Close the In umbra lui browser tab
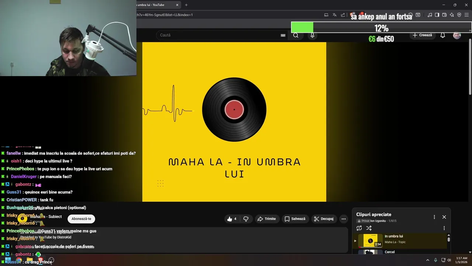472x266 pixels. click(177, 5)
